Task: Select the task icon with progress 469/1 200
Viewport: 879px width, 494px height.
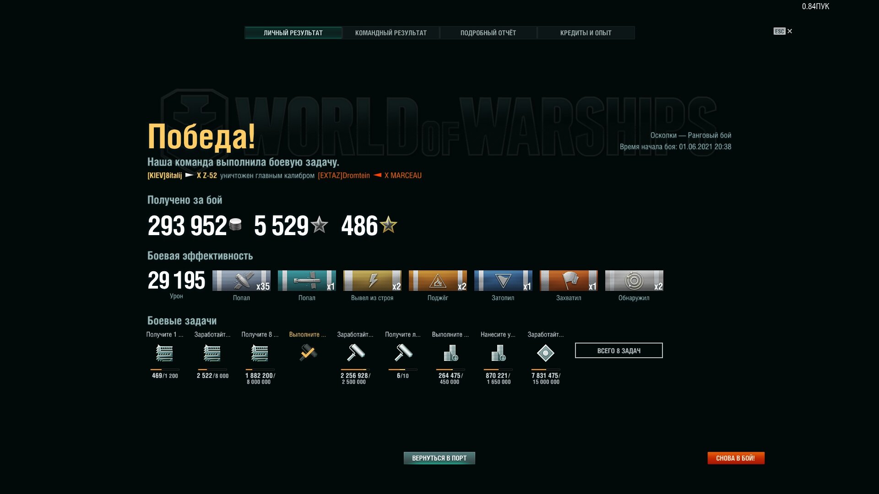Action: (164, 353)
